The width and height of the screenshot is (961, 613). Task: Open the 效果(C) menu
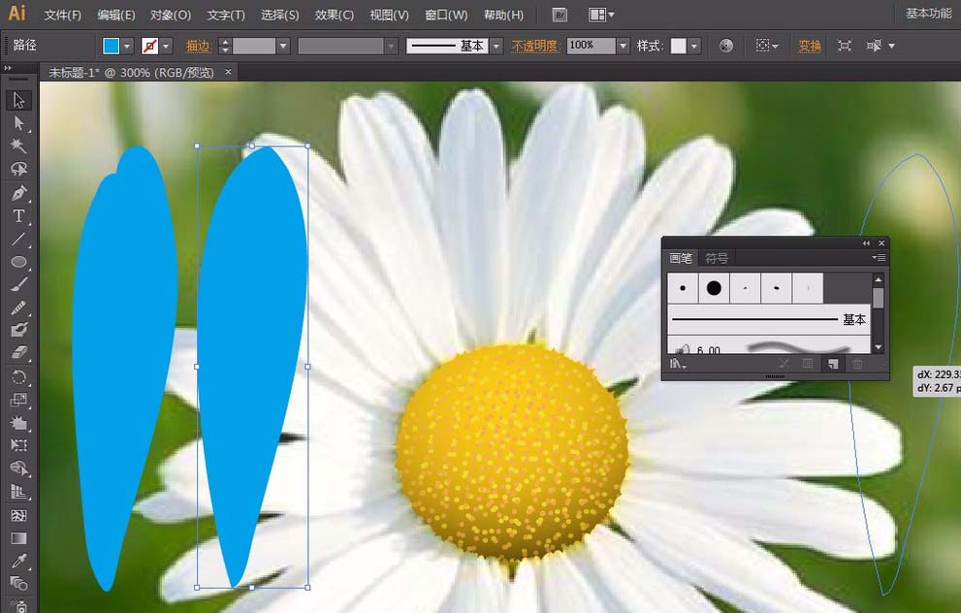[x=334, y=15]
